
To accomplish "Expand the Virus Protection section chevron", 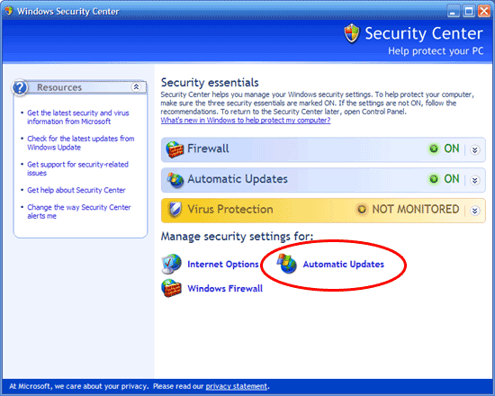I will 475,211.
